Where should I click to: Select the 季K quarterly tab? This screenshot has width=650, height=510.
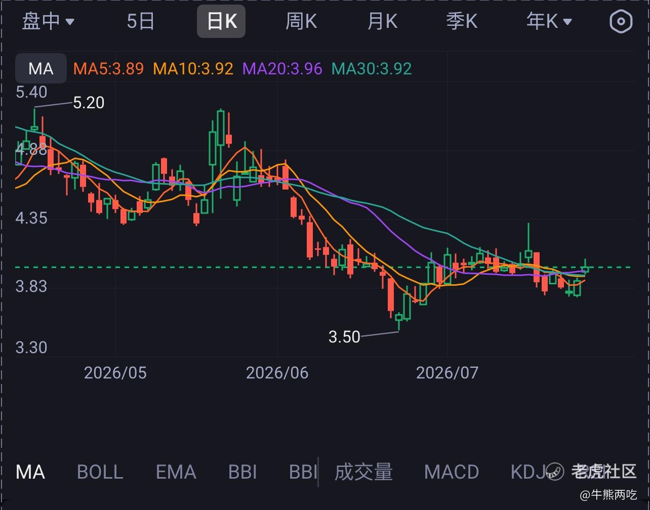tap(462, 21)
